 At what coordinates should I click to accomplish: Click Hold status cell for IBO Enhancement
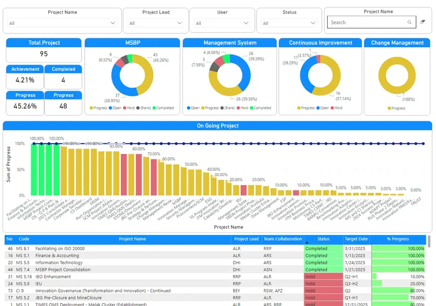tap(324, 277)
